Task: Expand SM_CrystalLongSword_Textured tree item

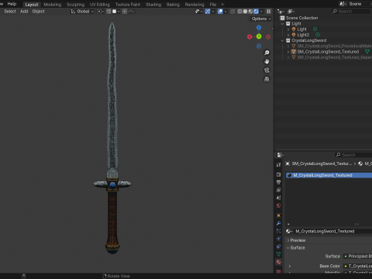Action: 288,52
